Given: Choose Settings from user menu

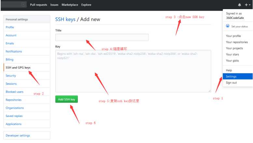Looking at the screenshot, I should click(238, 77).
